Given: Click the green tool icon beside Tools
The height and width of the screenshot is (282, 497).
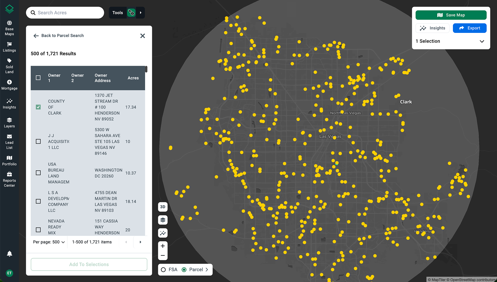Looking at the screenshot, I should pyautogui.click(x=131, y=13).
